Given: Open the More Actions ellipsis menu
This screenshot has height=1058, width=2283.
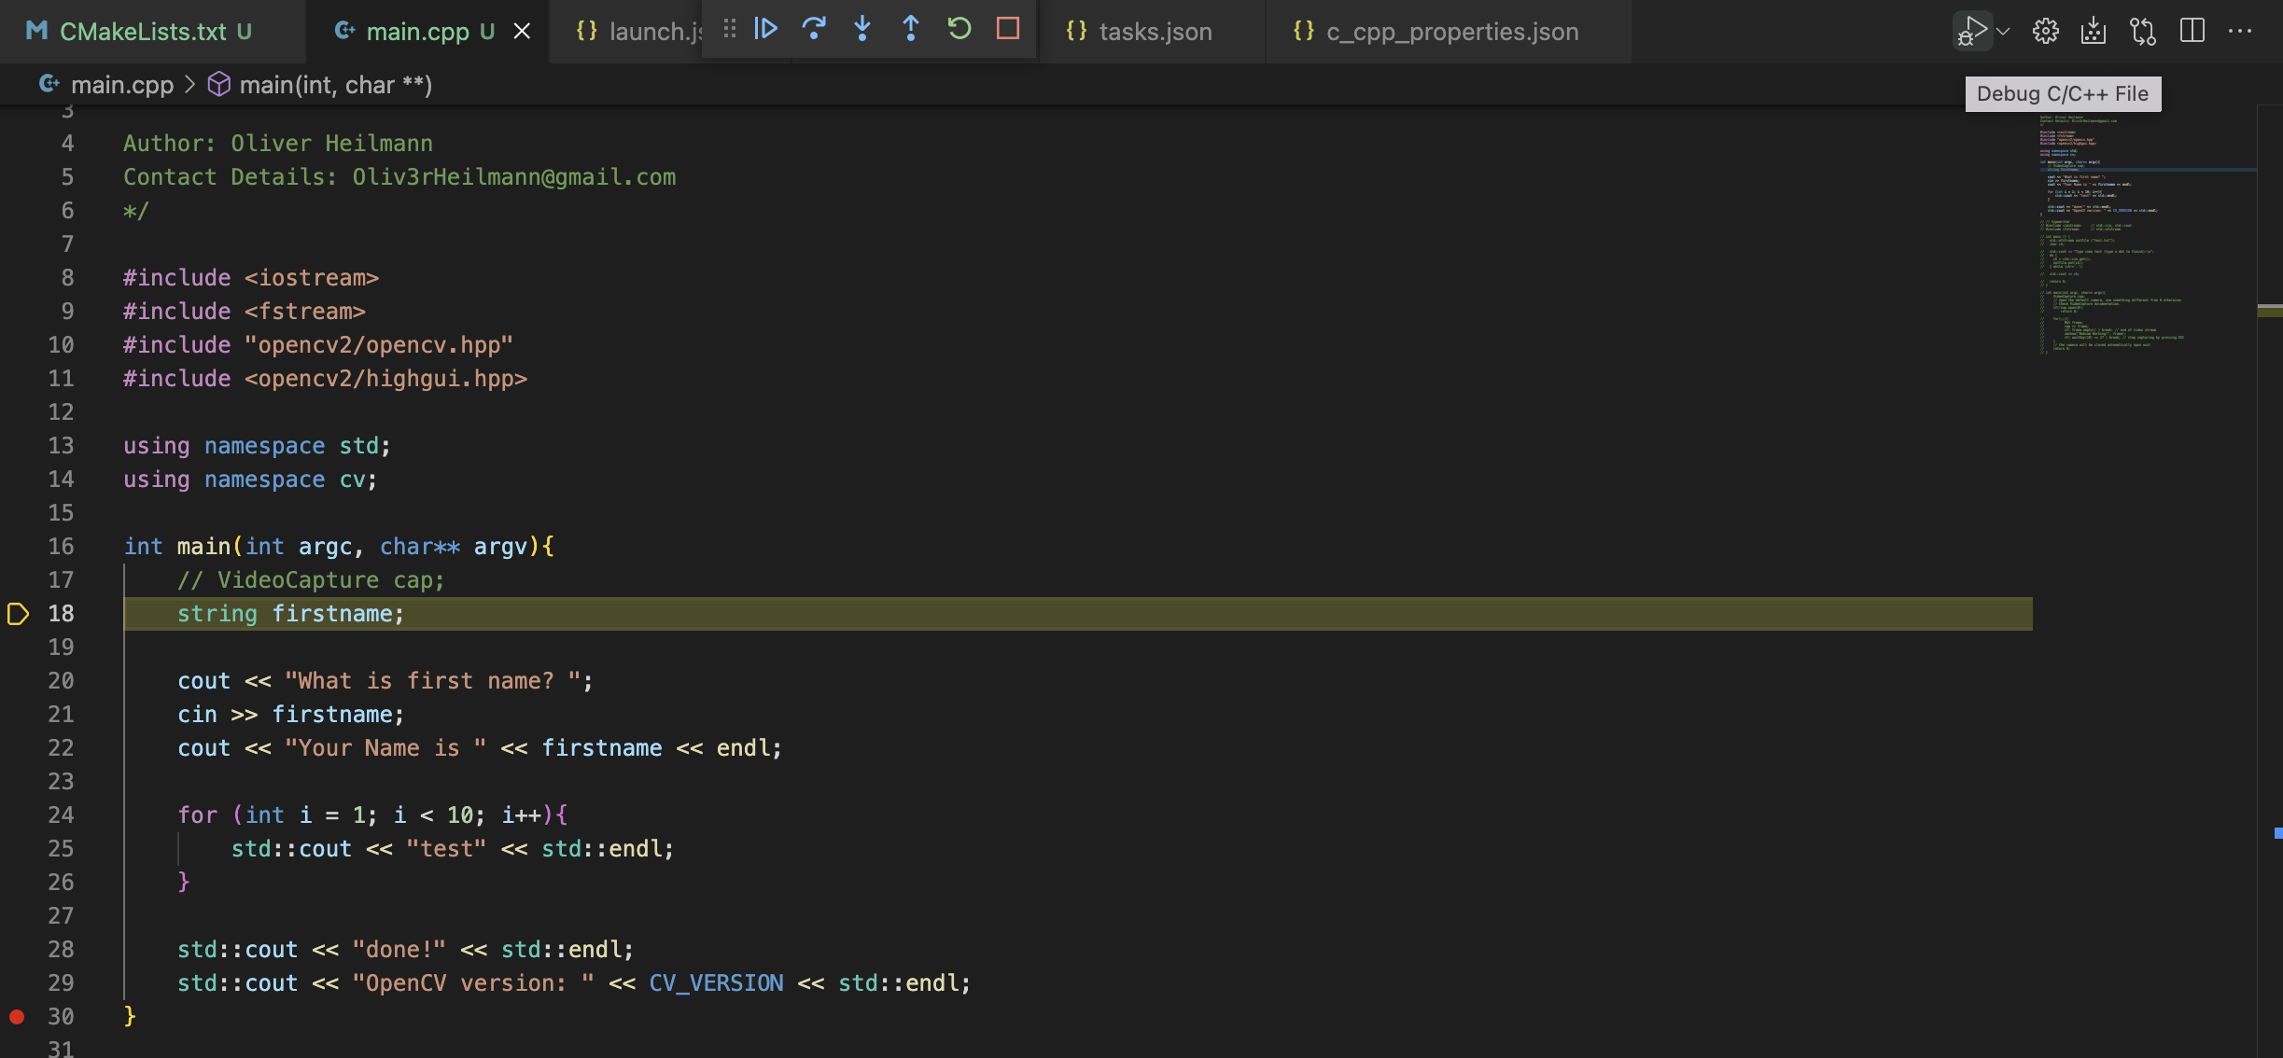Looking at the screenshot, I should click(x=2240, y=31).
